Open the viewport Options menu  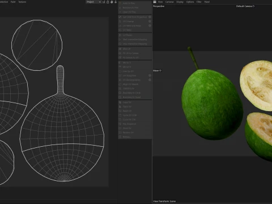(190, 2)
